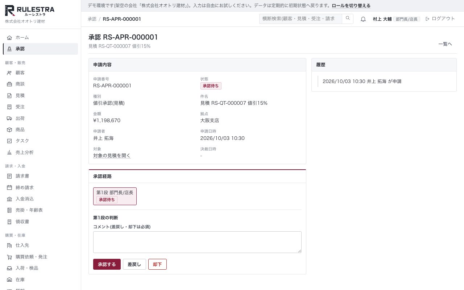Viewport: 464px width, 290px height.
Task: Click the 商談 briefcase icon
Action: click(x=9, y=84)
